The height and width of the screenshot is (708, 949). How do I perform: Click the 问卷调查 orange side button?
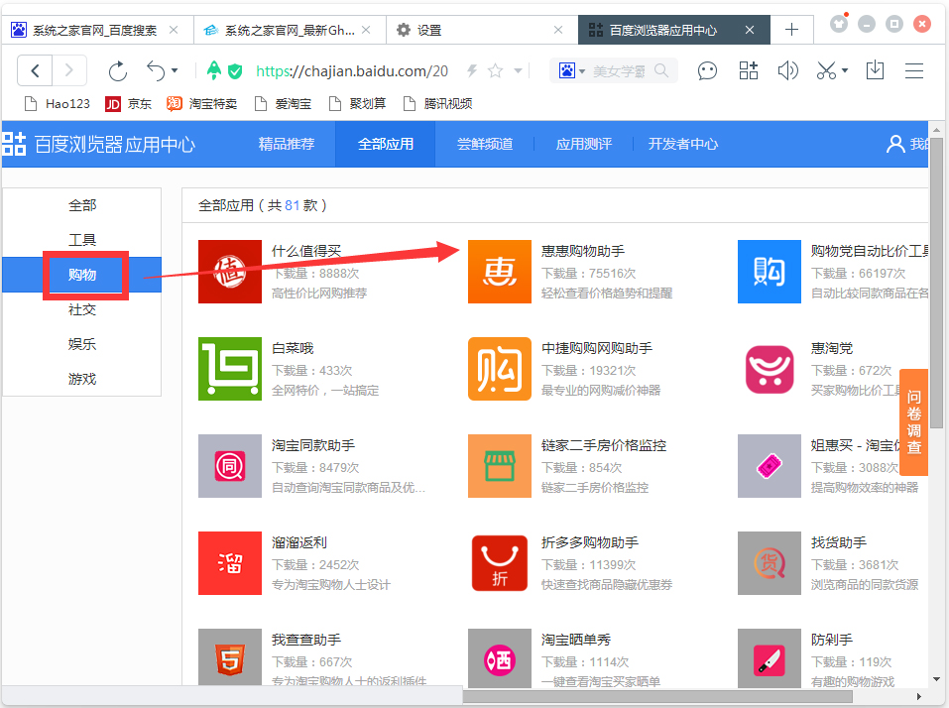click(914, 421)
